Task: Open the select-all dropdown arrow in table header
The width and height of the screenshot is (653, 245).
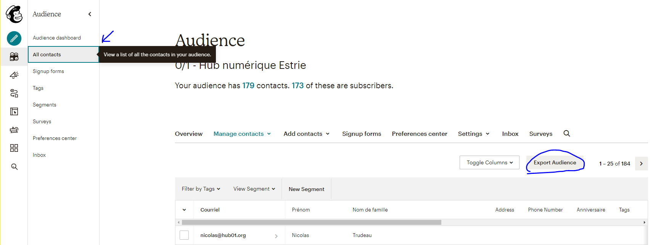Action: point(184,210)
